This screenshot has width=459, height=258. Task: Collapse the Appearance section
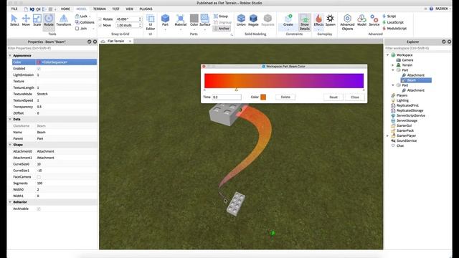pos(10,56)
